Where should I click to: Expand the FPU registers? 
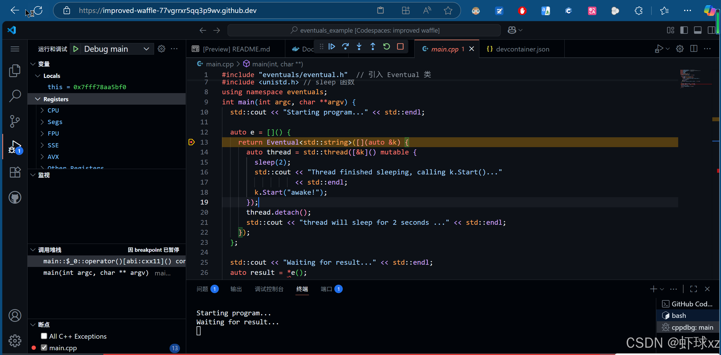tap(42, 133)
